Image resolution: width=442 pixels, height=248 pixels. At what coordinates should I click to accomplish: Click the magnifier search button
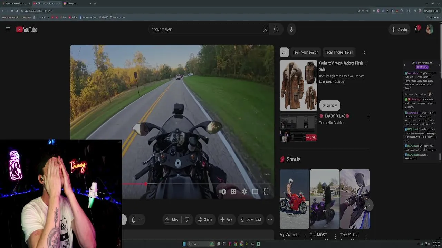pos(276,29)
